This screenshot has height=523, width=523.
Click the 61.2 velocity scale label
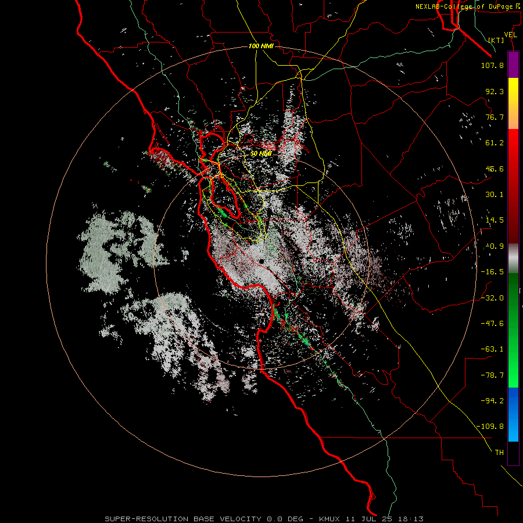pyautogui.click(x=495, y=143)
